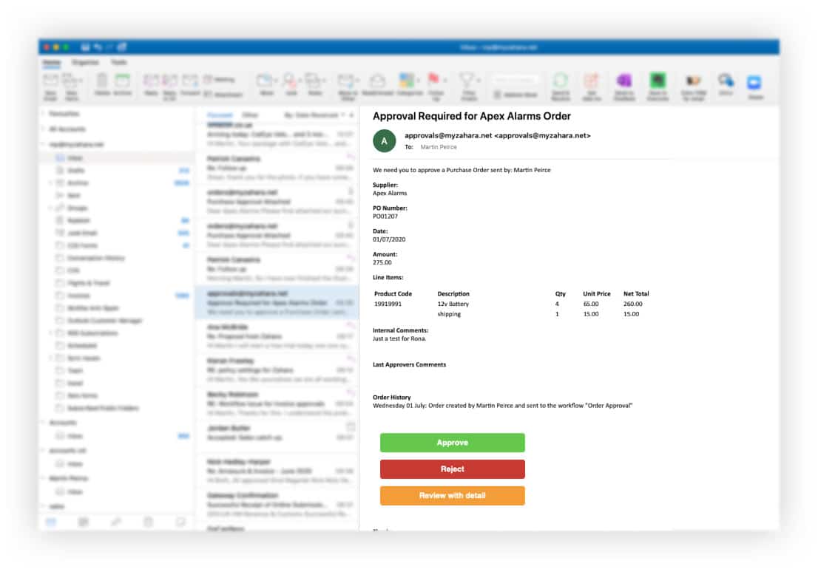Open the Address Book
This screenshot has height=569, width=818.
[x=516, y=95]
